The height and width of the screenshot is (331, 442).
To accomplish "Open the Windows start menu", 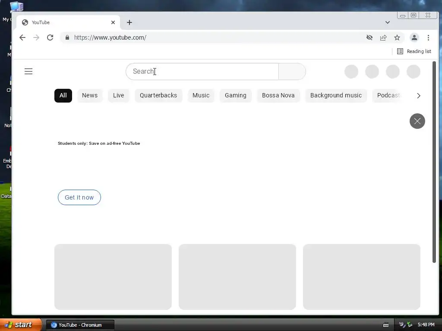I will pos(20,325).
